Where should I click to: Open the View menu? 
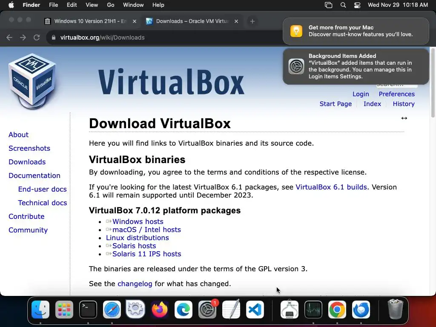tap(92, 5)
